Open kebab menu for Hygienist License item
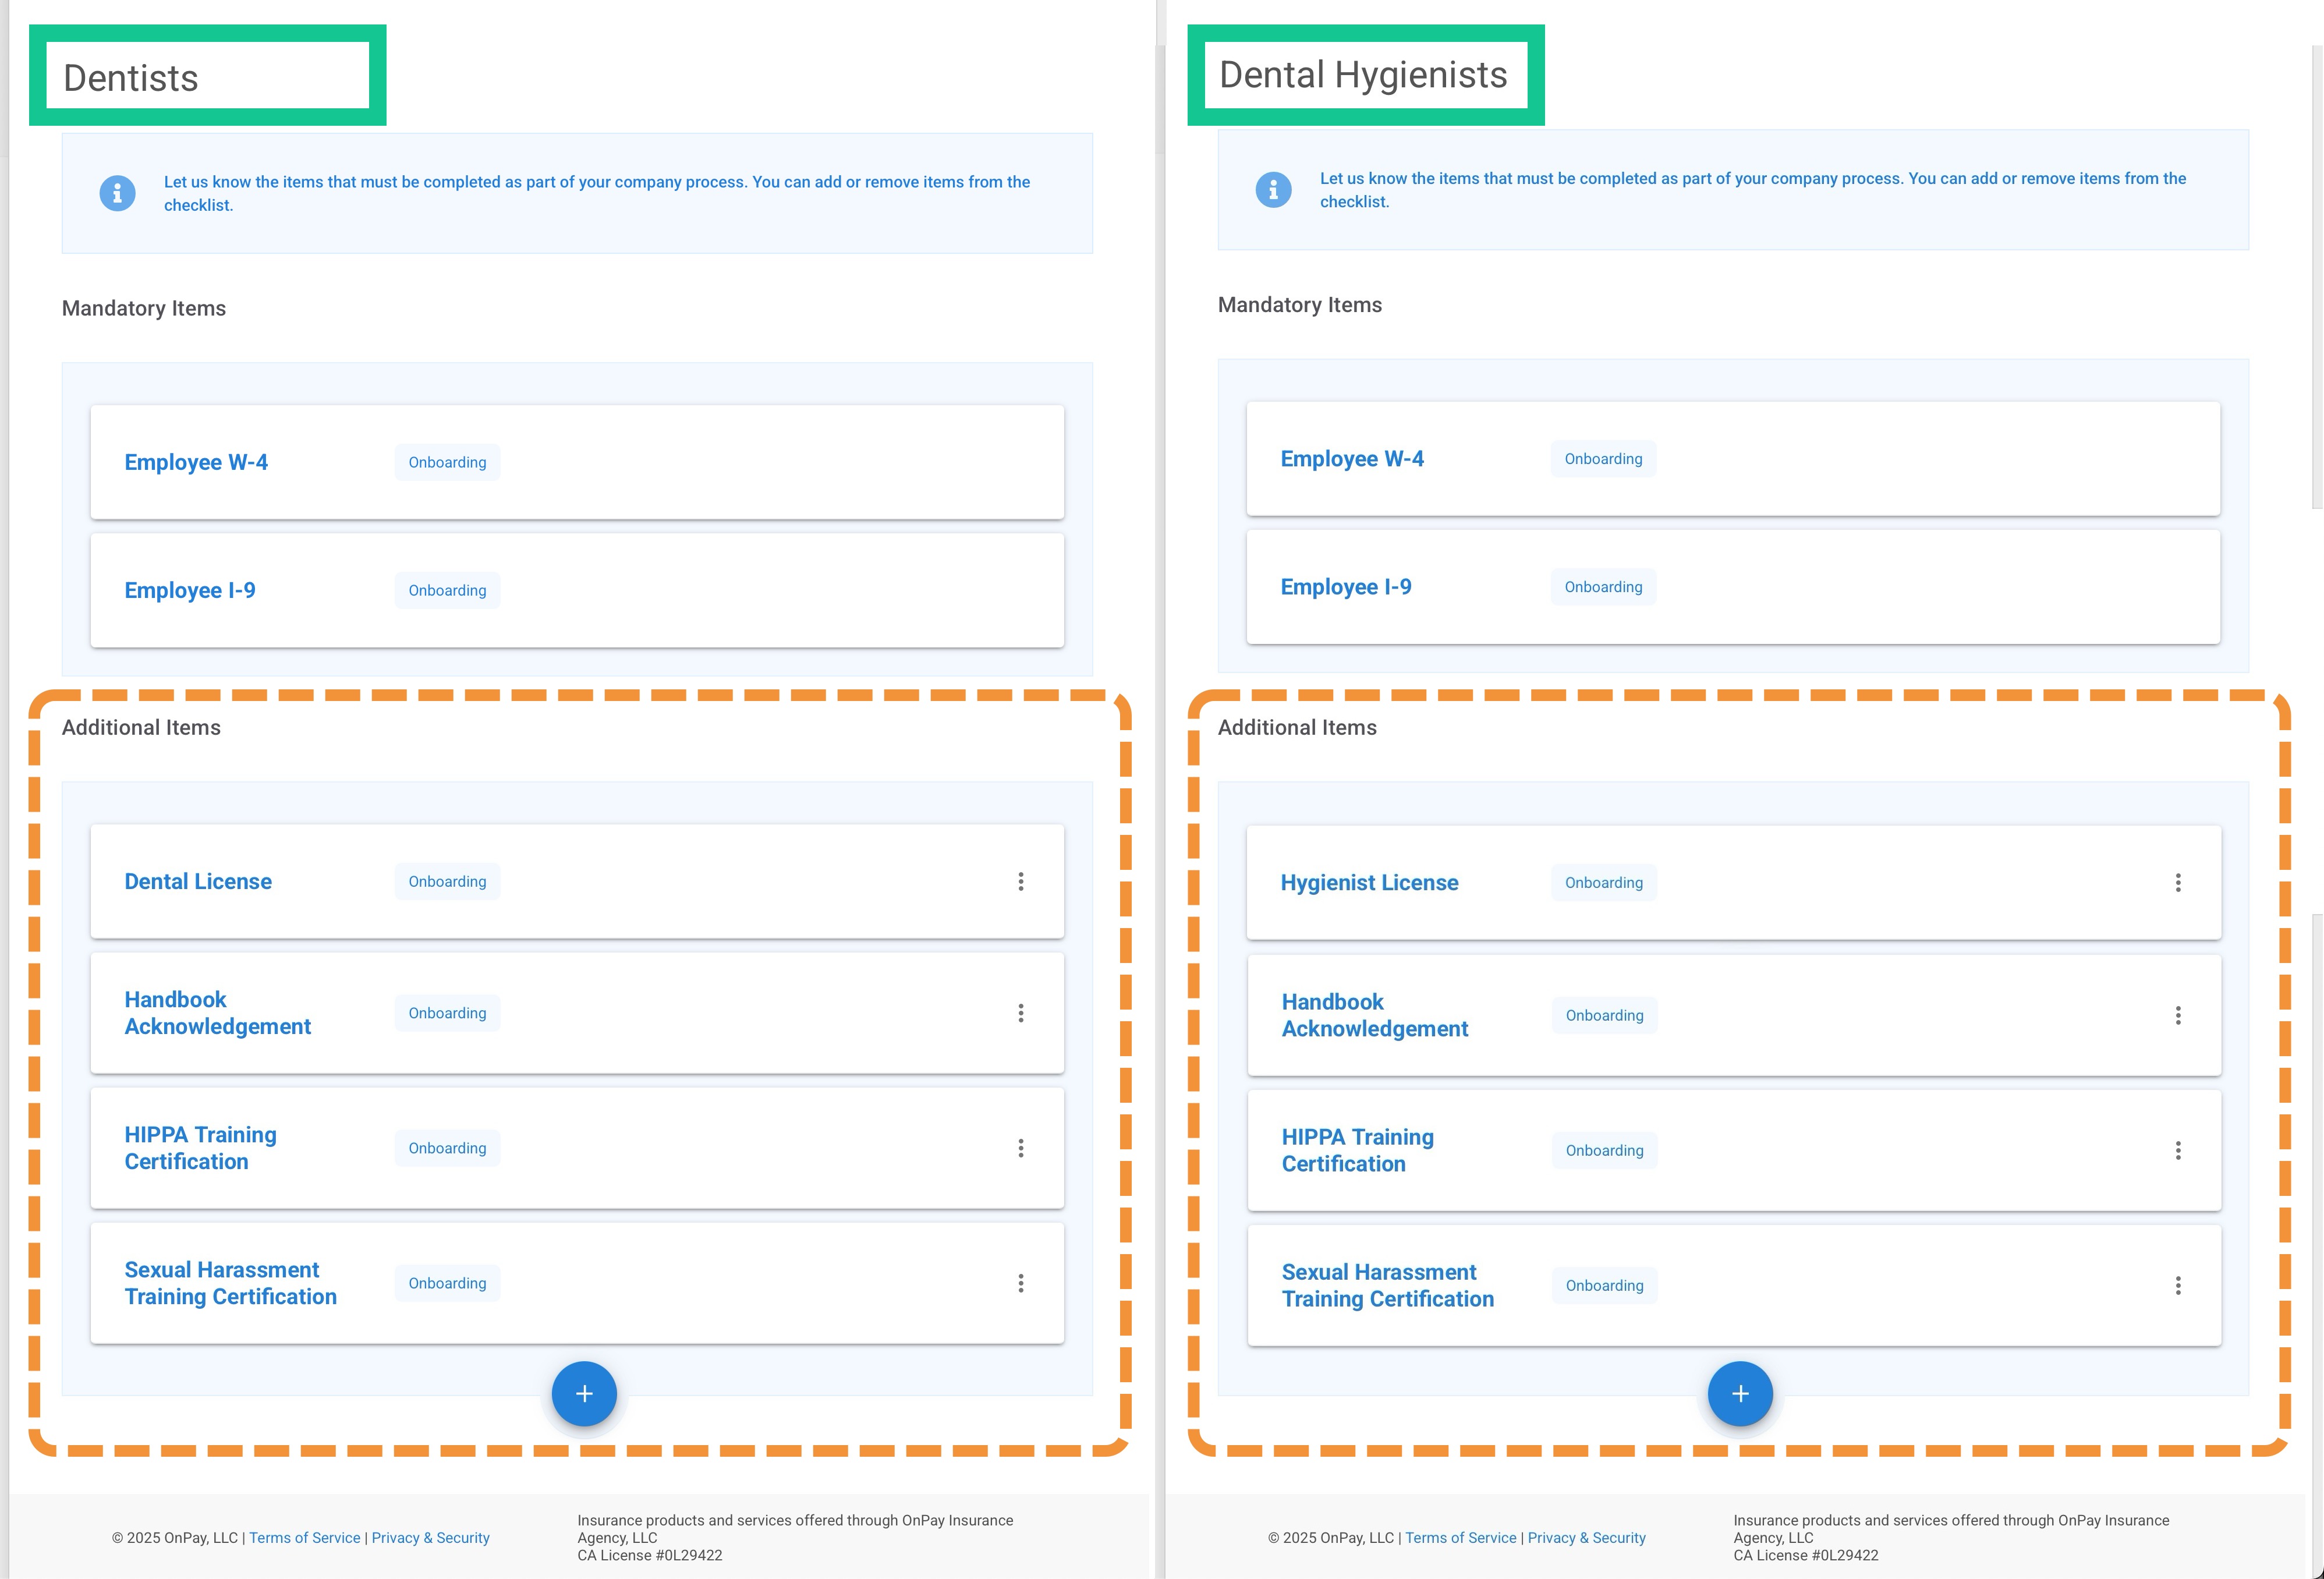This screenshot has height=1579, width=2324. click(2177, 882)
